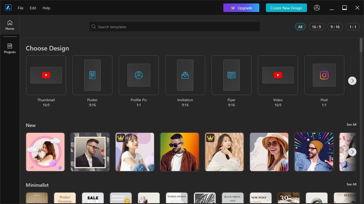
Task: Open the Edit menu
Action: point(33,8)
